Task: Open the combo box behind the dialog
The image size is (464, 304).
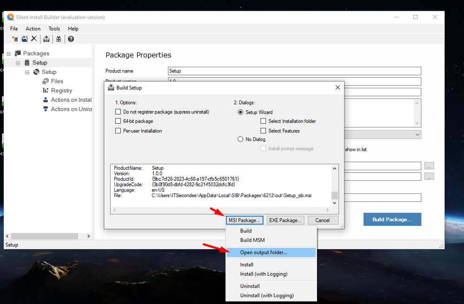Action: 417,134
